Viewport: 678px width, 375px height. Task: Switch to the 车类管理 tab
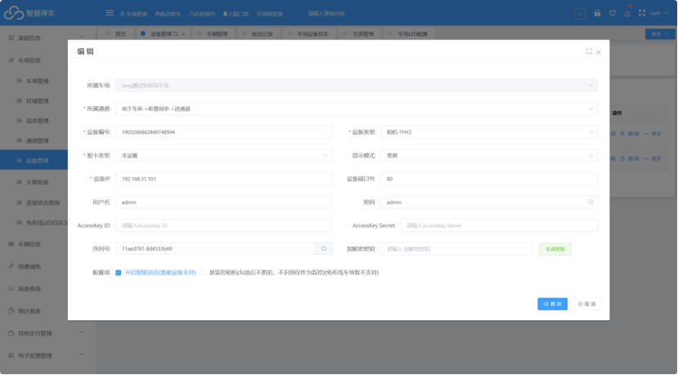point(358,33)
